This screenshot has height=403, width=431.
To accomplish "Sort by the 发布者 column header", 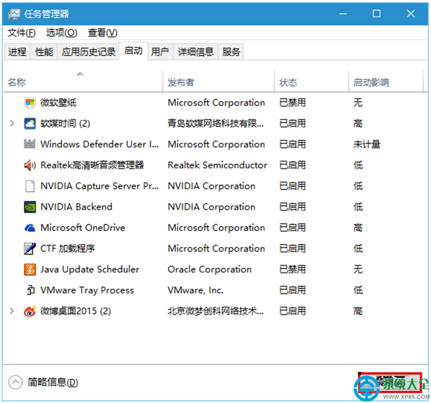I will pos(218,82).
